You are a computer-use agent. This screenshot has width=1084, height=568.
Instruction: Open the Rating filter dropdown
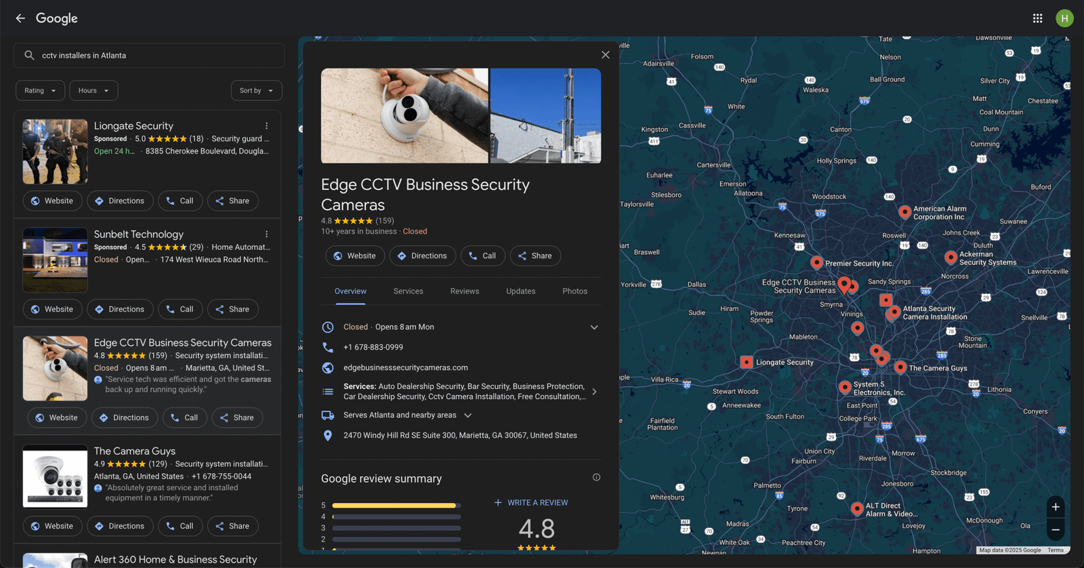40,91
